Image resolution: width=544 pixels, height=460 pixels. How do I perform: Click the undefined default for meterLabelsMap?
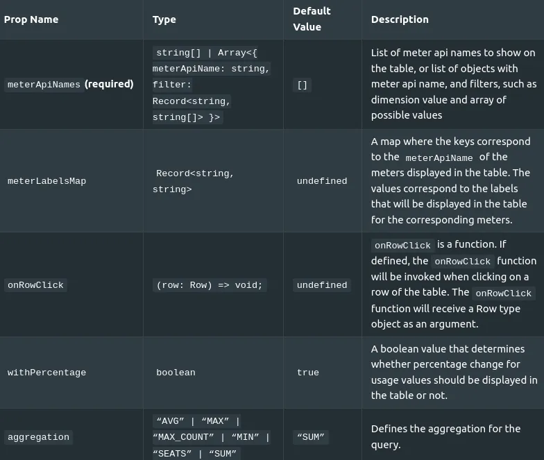click(322, 181)
